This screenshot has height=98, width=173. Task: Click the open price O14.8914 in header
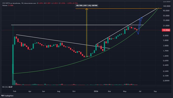coord(40,3)
